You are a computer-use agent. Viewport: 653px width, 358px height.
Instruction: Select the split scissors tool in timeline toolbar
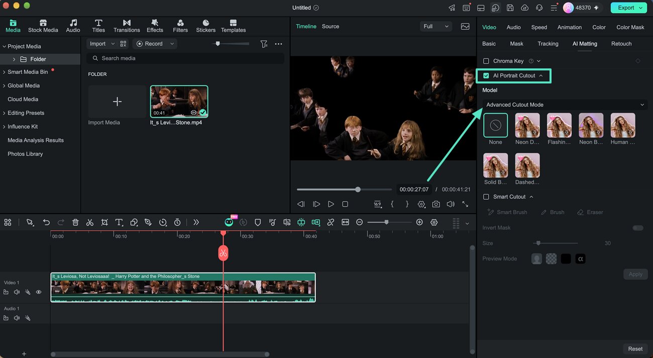(x=89, y=222)
